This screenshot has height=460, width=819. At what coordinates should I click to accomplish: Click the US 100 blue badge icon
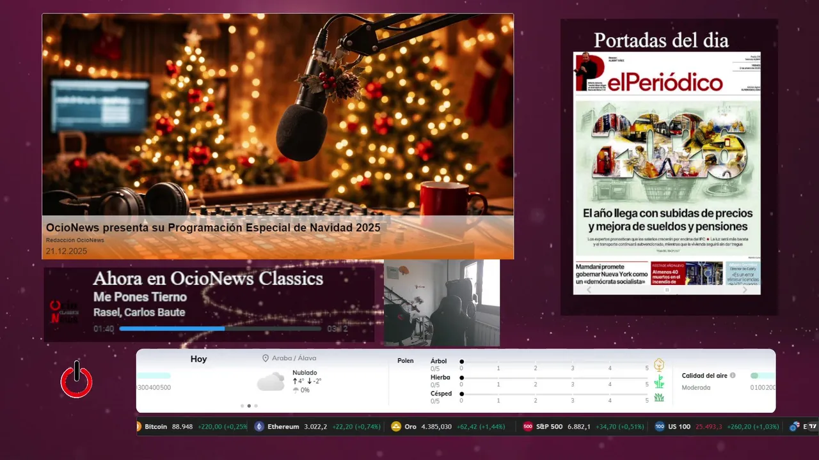click(660, 427)
